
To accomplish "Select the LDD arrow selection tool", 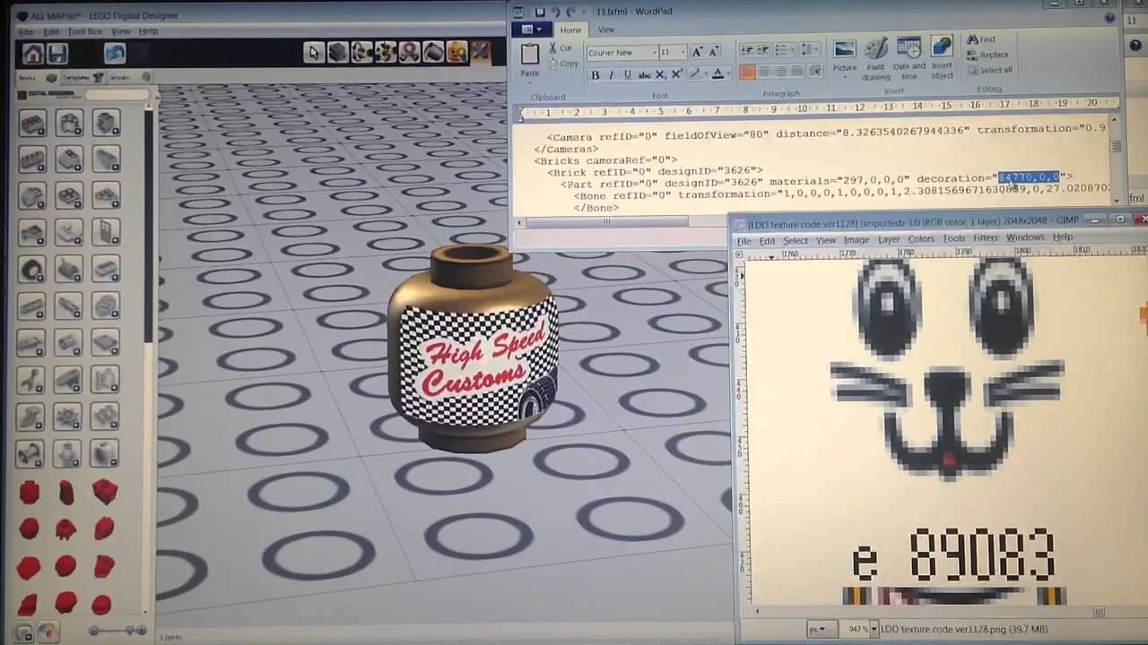I will pos(313,52).
